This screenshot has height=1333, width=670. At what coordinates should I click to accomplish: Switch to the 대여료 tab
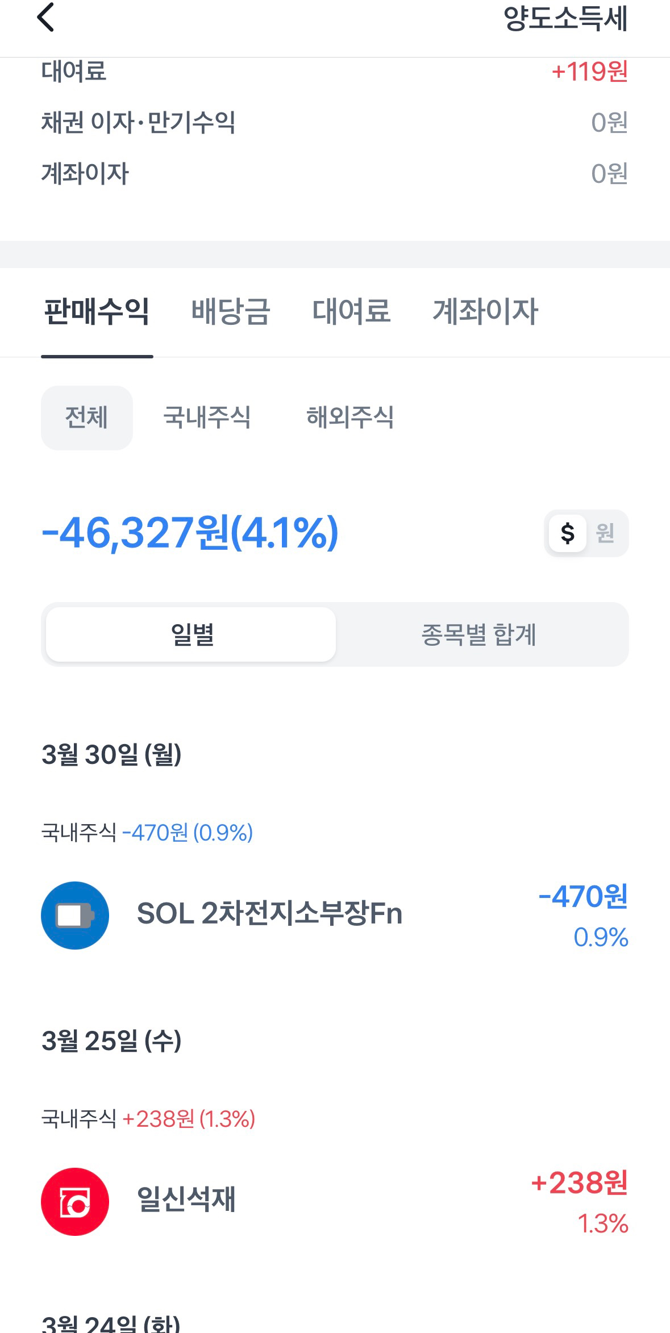point(352,311)
